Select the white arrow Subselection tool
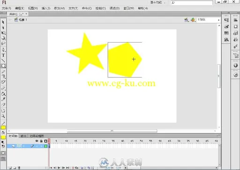The width and height of the screenshot is (240, 170). click(x=3, y=28)
